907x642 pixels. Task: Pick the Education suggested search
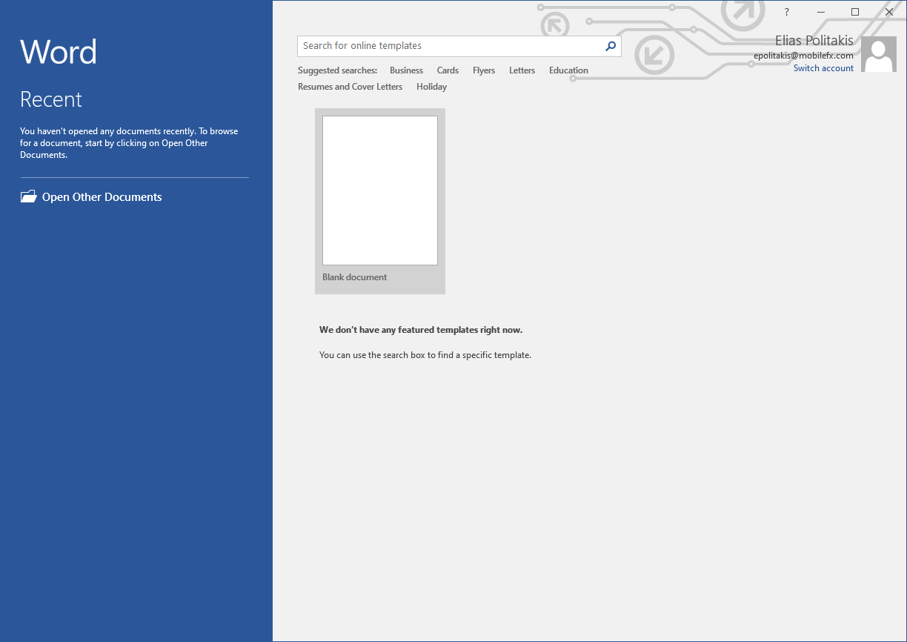point(568,70)
